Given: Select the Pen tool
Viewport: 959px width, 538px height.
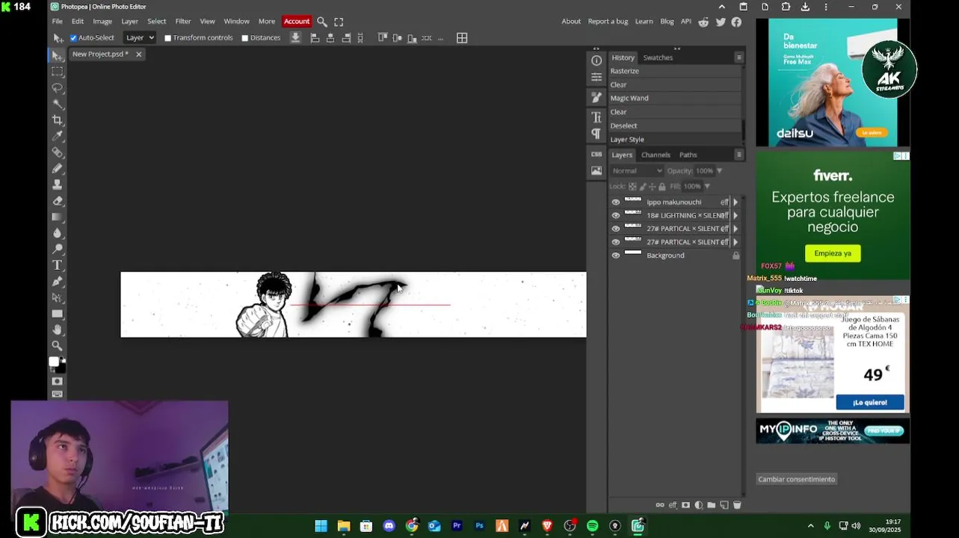Looking at the screenshot, I should coord(57,282).
